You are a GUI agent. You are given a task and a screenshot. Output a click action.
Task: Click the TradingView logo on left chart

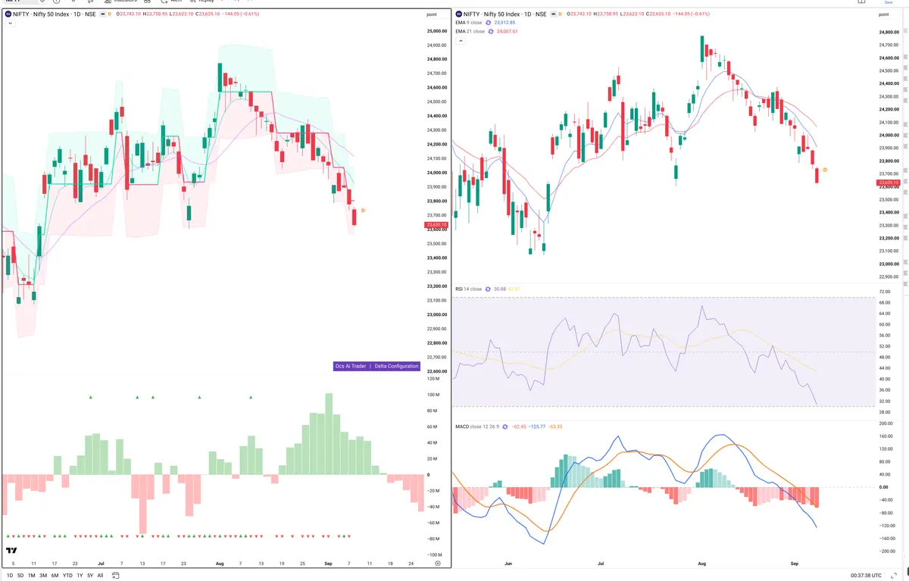coord(11,551)
